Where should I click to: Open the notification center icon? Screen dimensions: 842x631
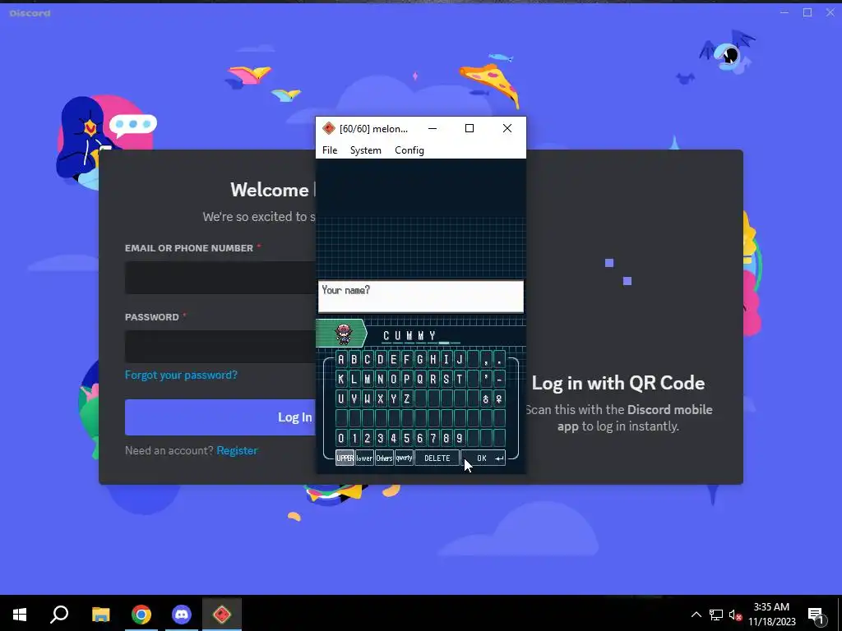(817, 615)
